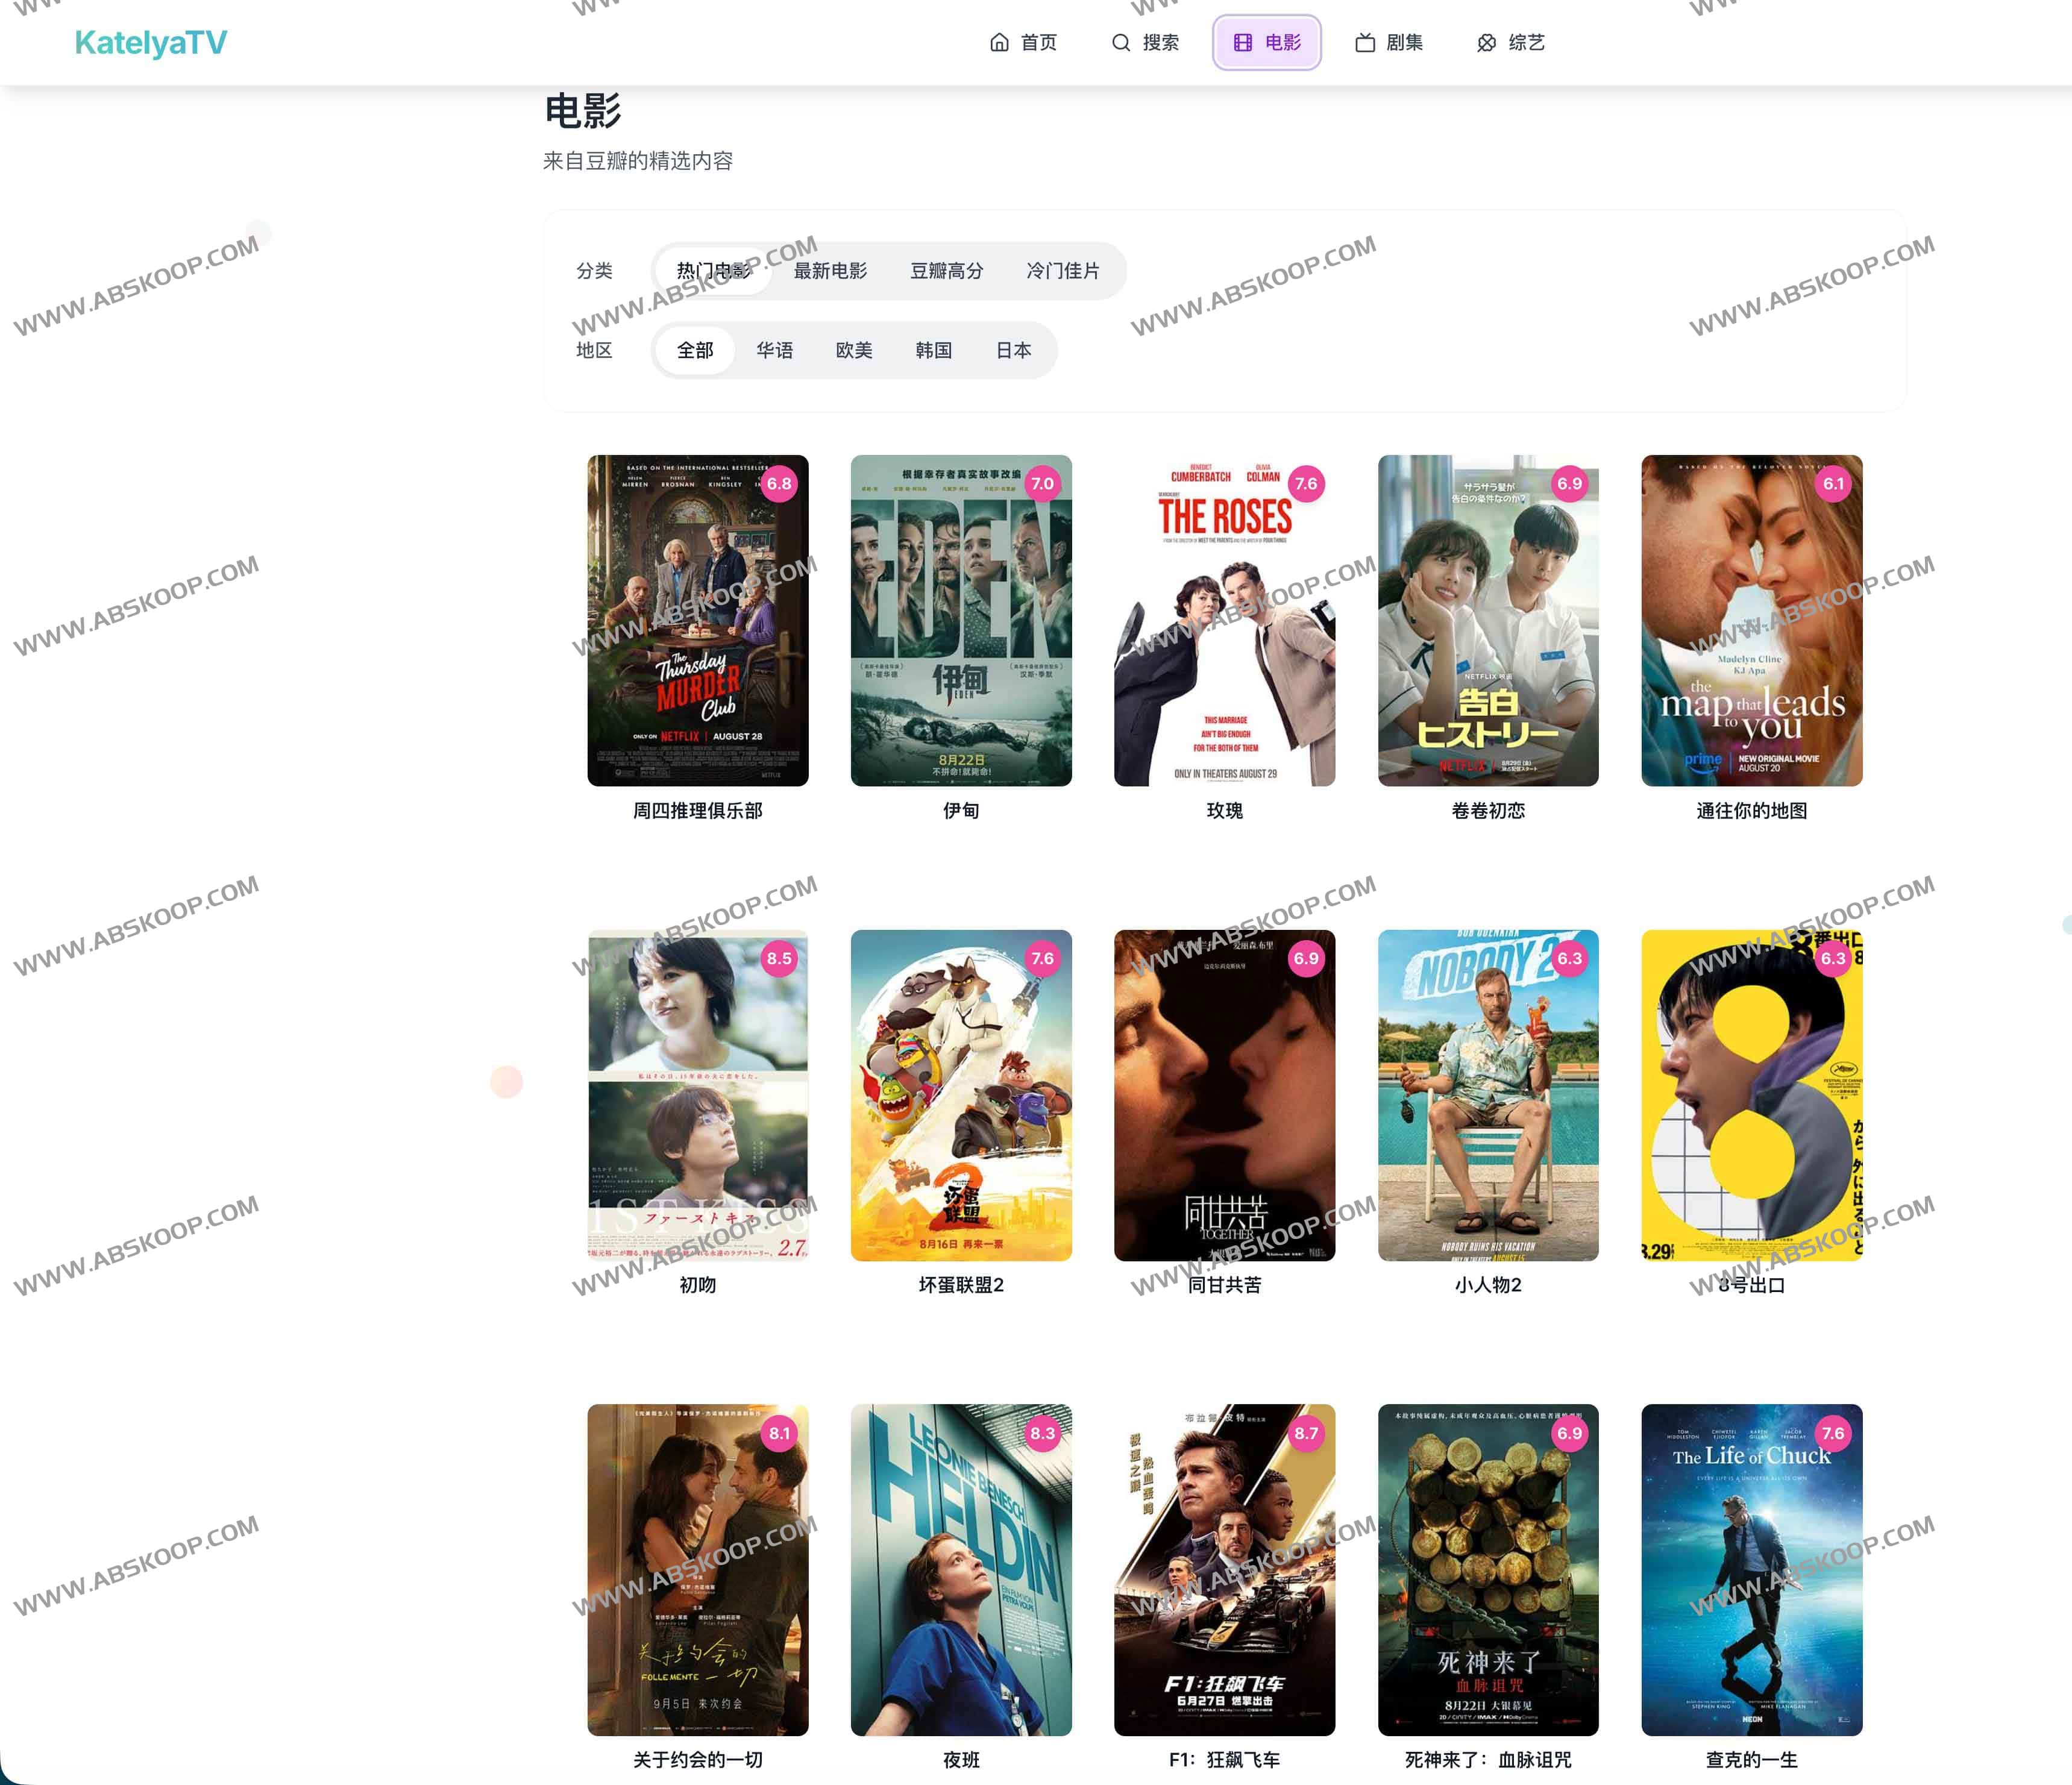Filter region by 欧美
This screenshot has width=2072, height=1785.
(x=854, y=351)
